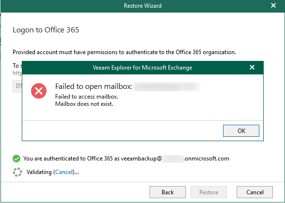Image resolution: width=285 pixels, height=203 pixels.
Task: Click the red error X icon
Action: coord(39,91)
